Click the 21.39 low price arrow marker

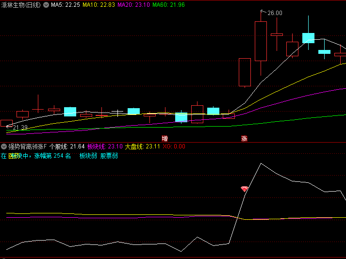(x=17, y=128)
